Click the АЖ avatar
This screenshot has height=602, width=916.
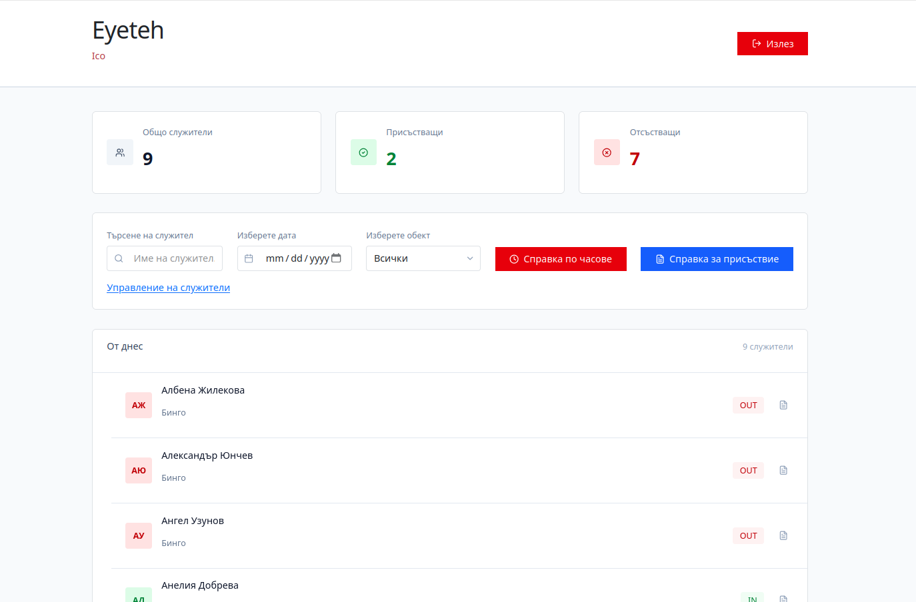tap(139, 405)
